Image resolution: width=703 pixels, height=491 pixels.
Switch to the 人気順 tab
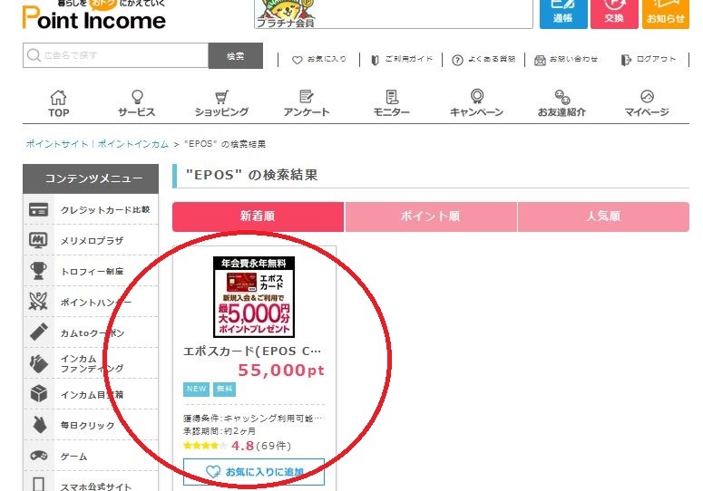[603, 217]
